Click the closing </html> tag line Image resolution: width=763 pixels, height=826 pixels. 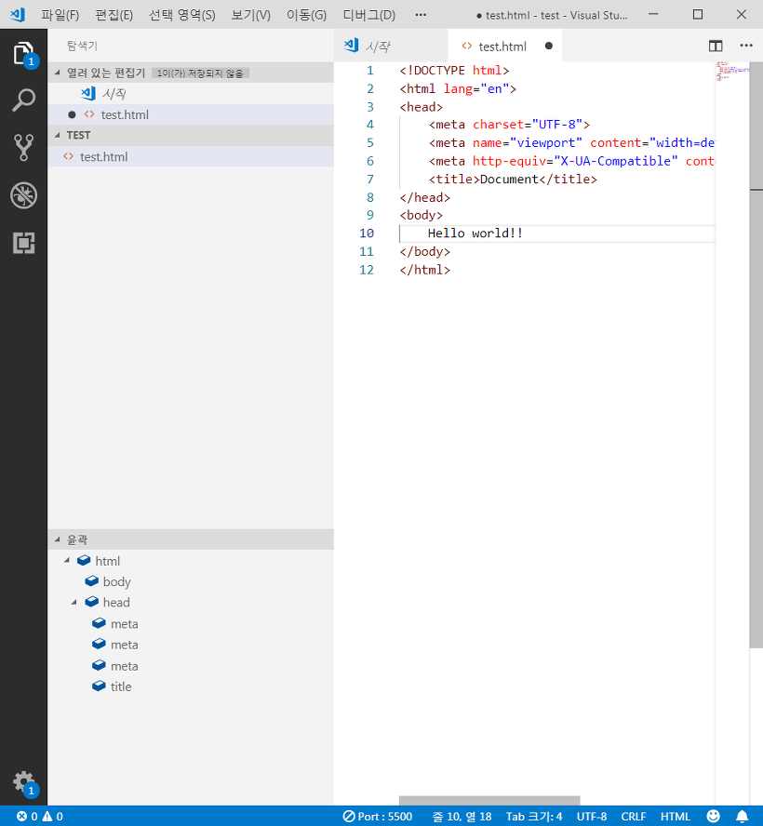(424, 270)
